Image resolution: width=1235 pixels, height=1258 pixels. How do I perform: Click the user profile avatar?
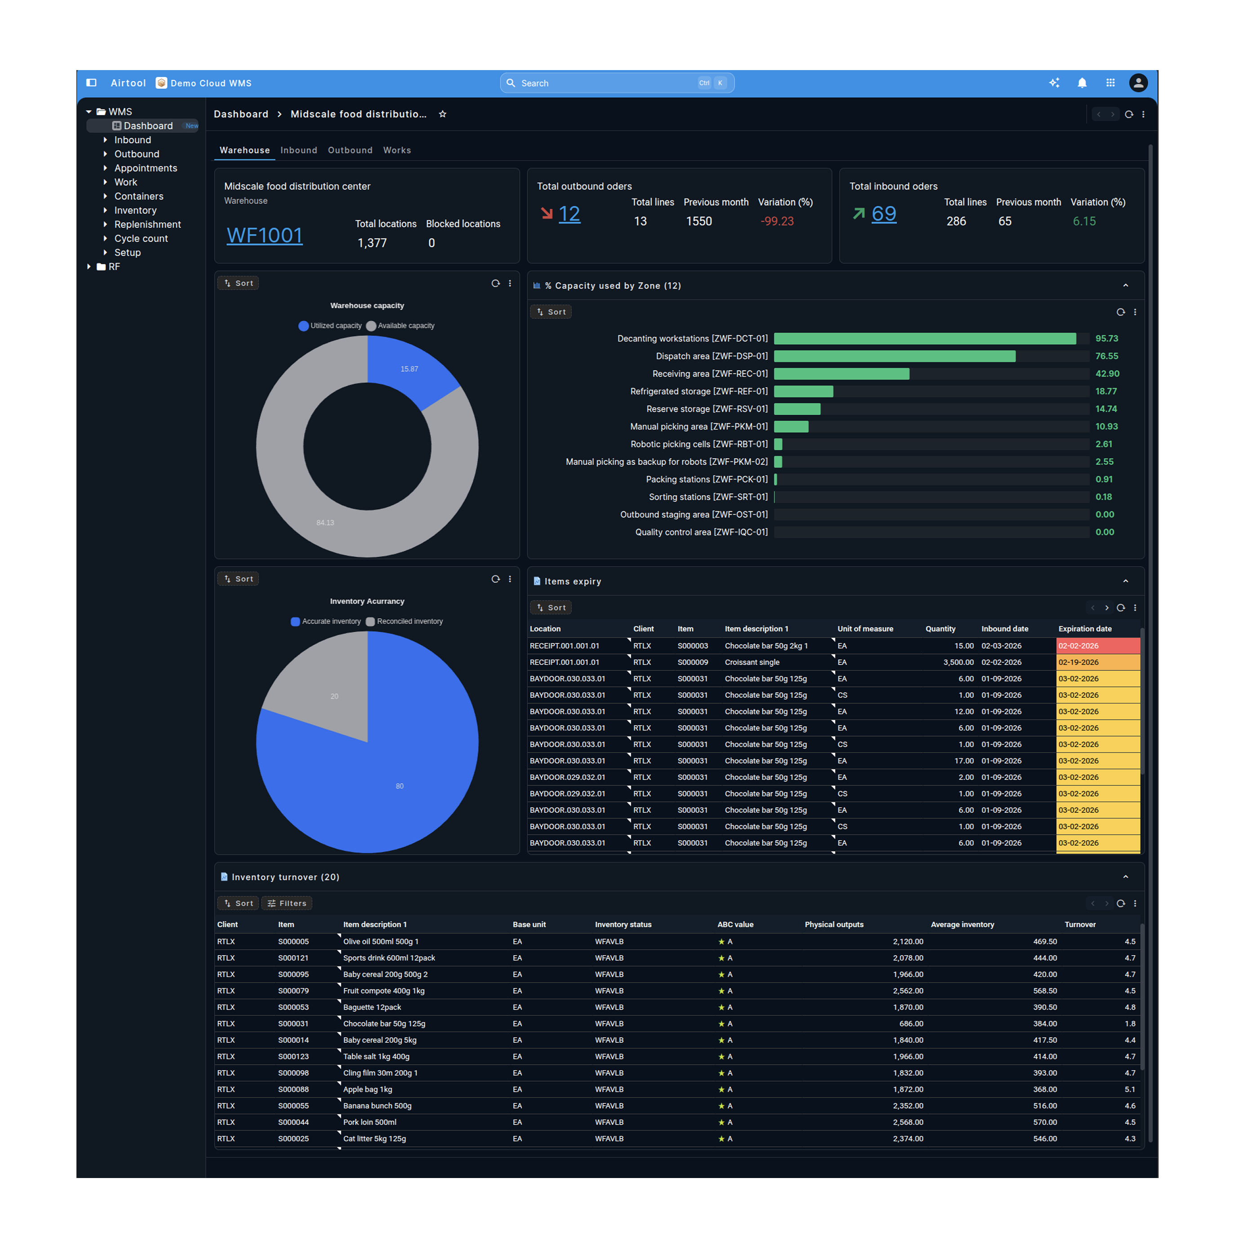pyautogui.click(x=1138, y=83)
